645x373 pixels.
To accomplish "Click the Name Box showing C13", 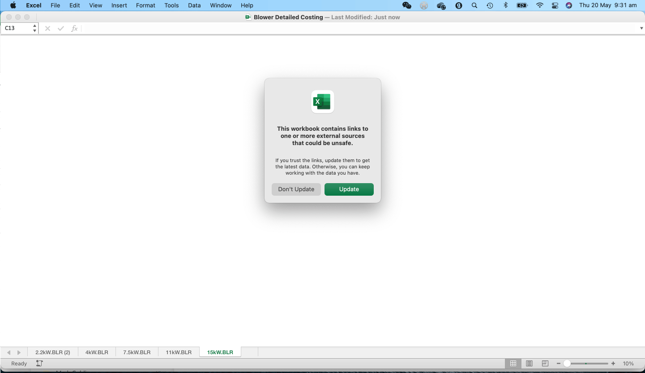I will (16, 28).
